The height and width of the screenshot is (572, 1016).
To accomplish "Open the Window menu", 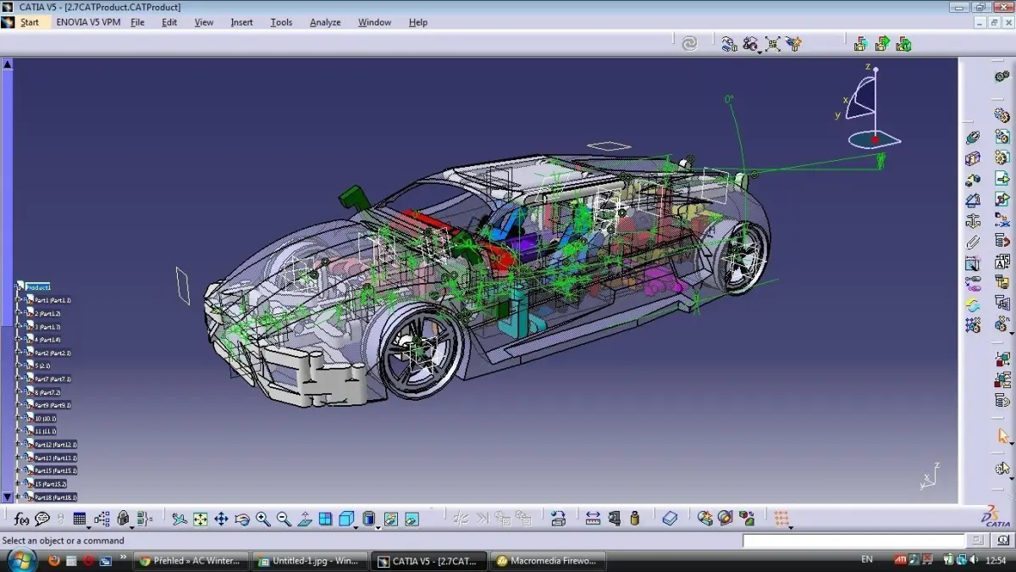I will coord(374,22).
